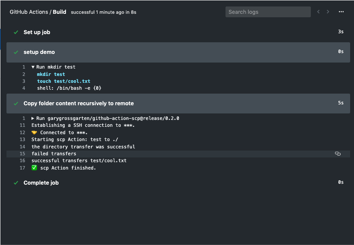Click log line 'successful transfers test/cool.txt'
The image size is (354, 245).
(79, 160)
